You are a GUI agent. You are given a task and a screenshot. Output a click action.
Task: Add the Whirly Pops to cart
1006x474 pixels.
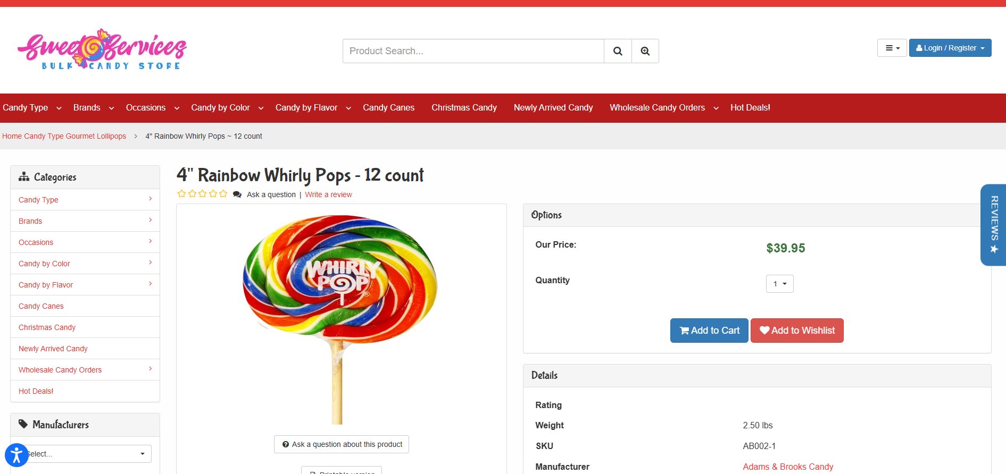[x=709, y=331]
